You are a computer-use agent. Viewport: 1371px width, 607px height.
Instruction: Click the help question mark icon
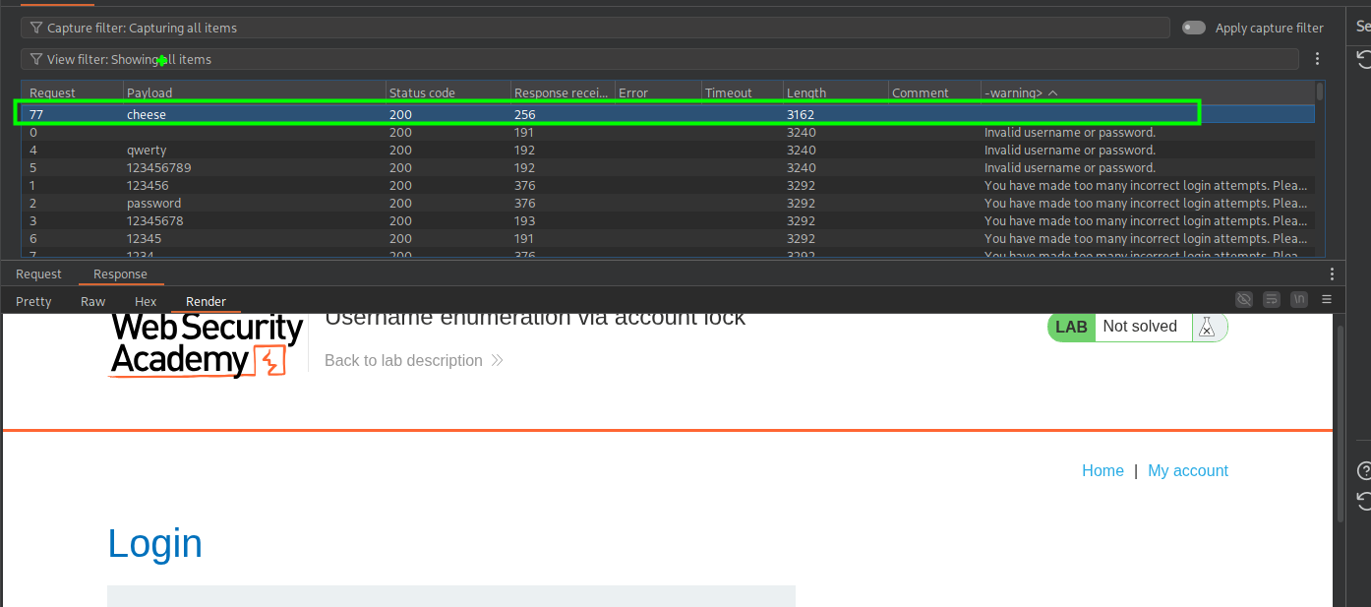coord(1363,470)
